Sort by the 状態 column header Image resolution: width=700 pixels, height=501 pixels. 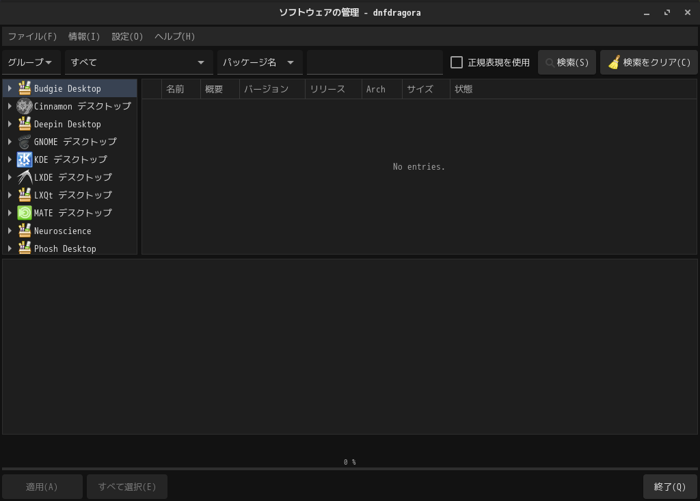pyautogui.click(x=574, y=89)
